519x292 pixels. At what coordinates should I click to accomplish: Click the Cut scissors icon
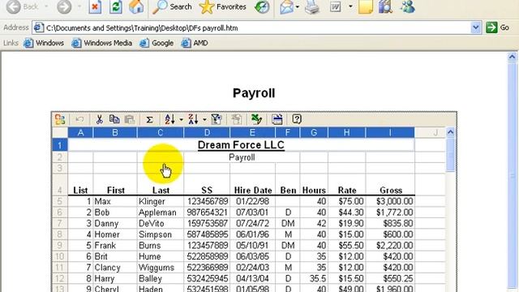[x=99, y=119]
